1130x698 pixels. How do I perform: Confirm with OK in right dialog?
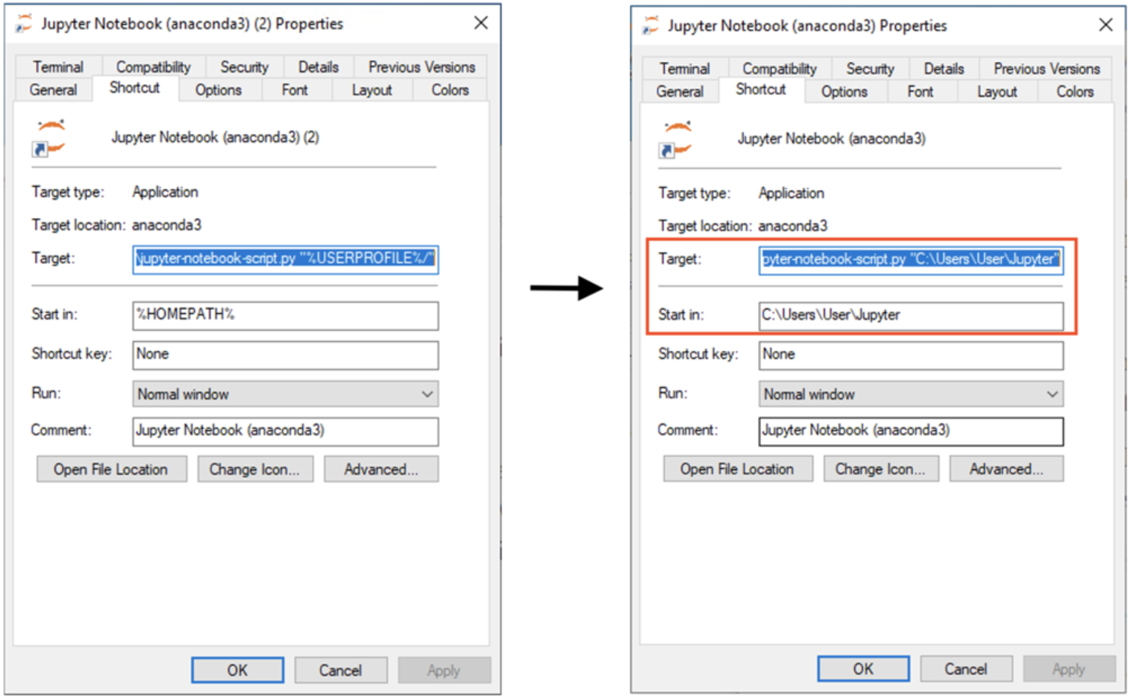[863, 669]
